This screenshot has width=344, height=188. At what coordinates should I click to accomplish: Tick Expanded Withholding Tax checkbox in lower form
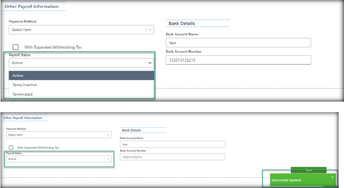[x=11, y=147]
